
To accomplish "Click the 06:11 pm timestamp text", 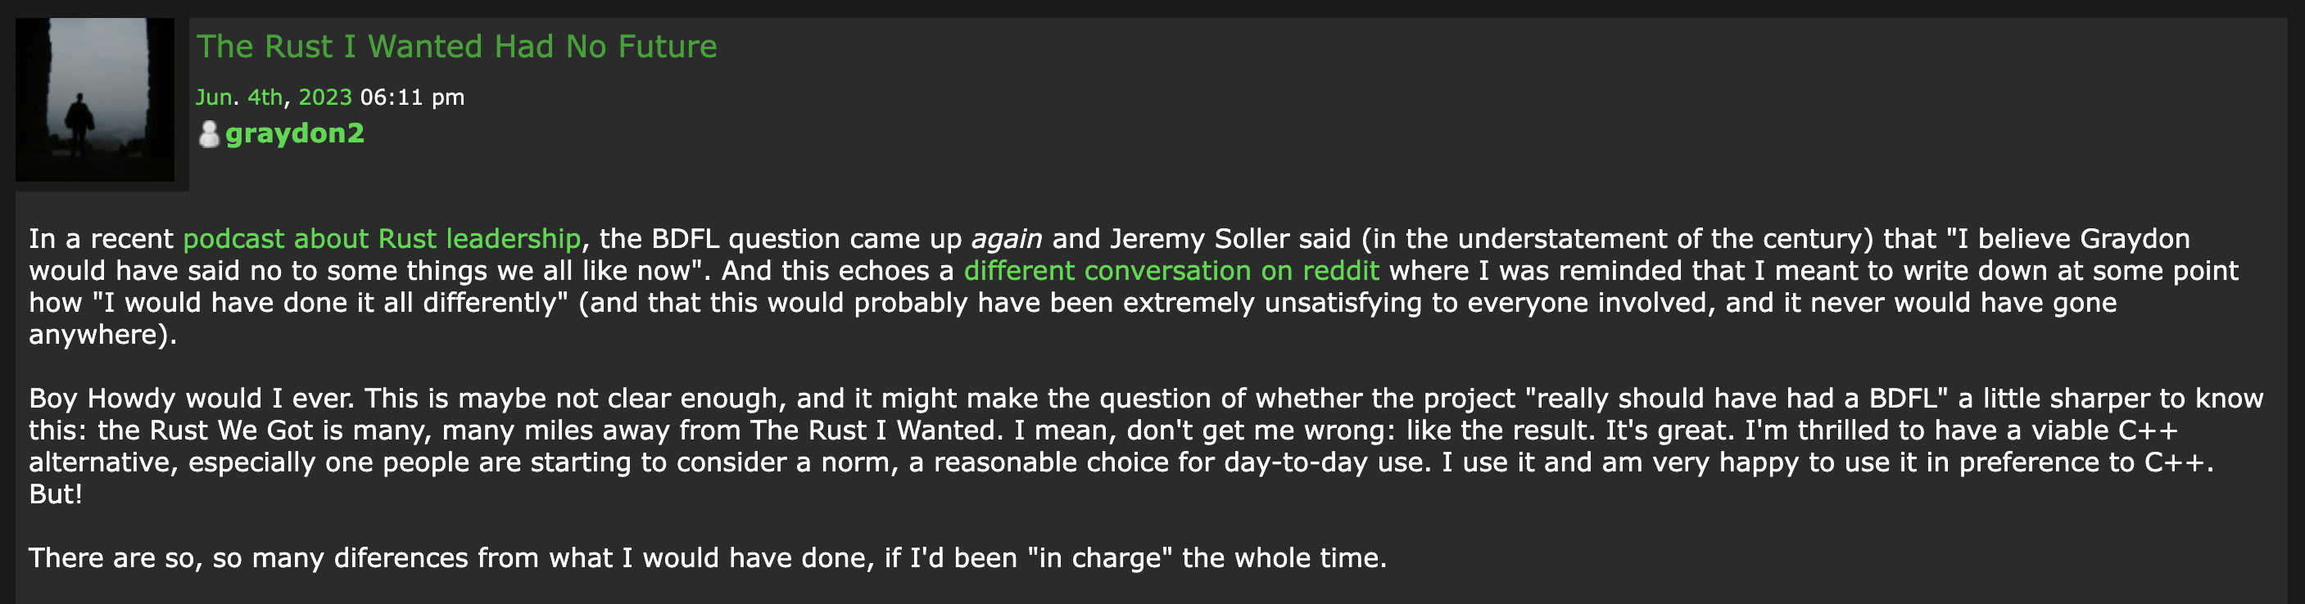I will [413, 97].
